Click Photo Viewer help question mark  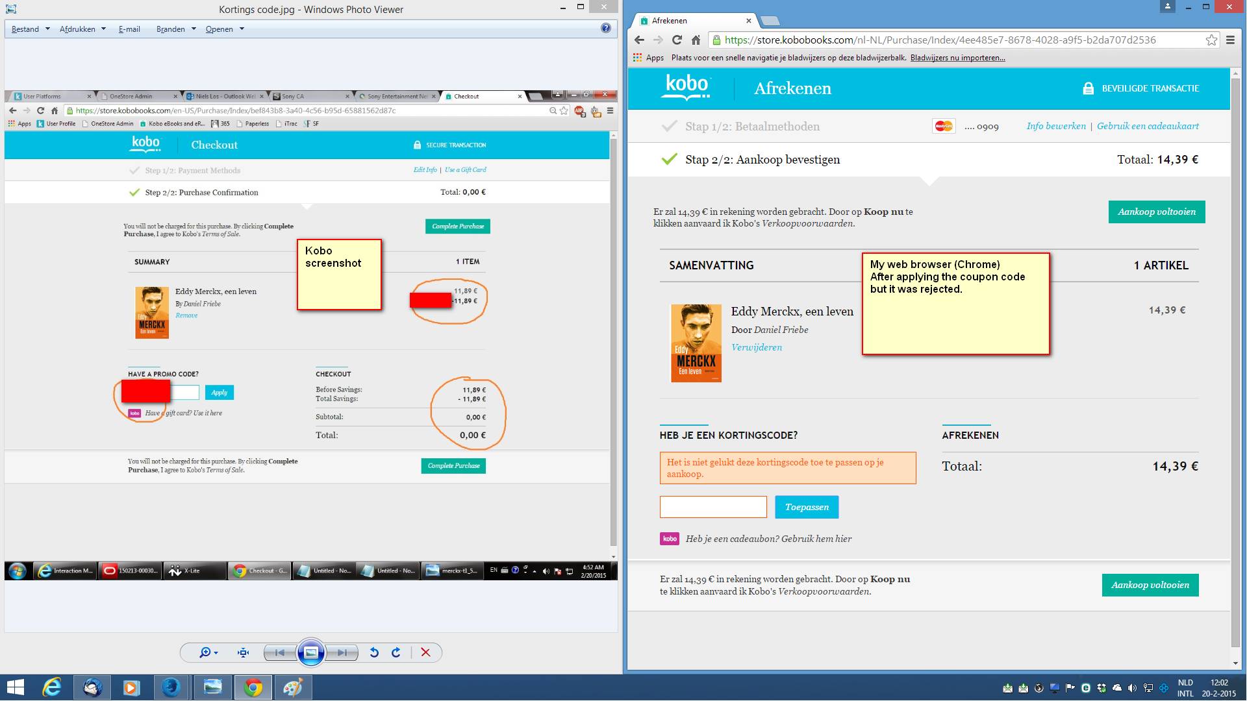click(x=605, y=28)
